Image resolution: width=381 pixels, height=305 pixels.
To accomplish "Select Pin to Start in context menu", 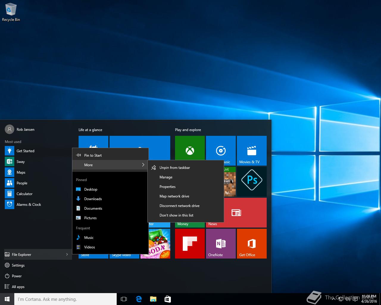I will click(110, 155).
